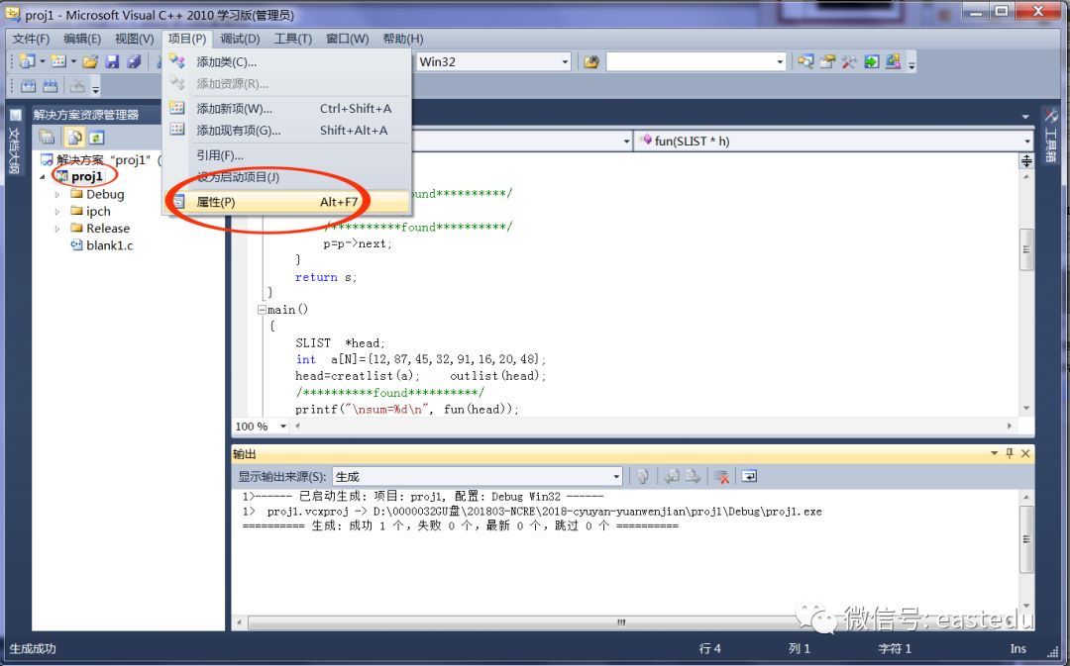Open the Output panel window position dropdown arrow

(995, 453)
